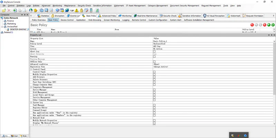Enable the Task Manager checkbox
This screenshot has height=138, width=276.
[154, 105]
